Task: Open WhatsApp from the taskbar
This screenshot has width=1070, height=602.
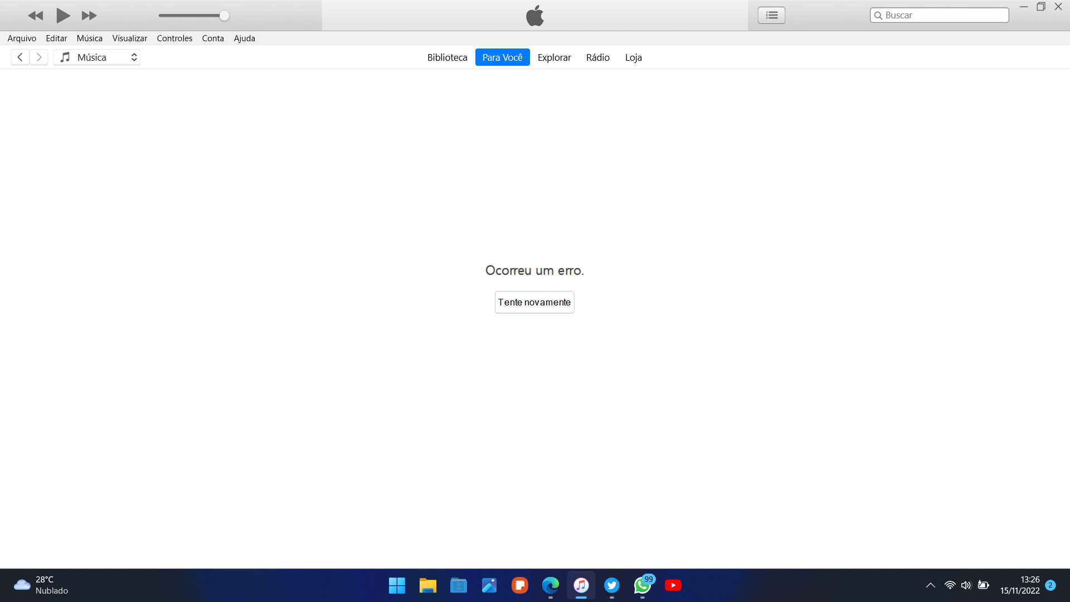Action: coord(642,585)
